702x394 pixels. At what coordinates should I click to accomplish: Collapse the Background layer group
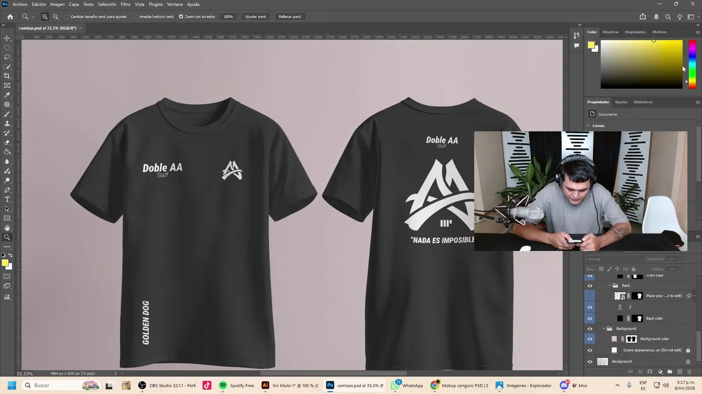click(604, 328)
